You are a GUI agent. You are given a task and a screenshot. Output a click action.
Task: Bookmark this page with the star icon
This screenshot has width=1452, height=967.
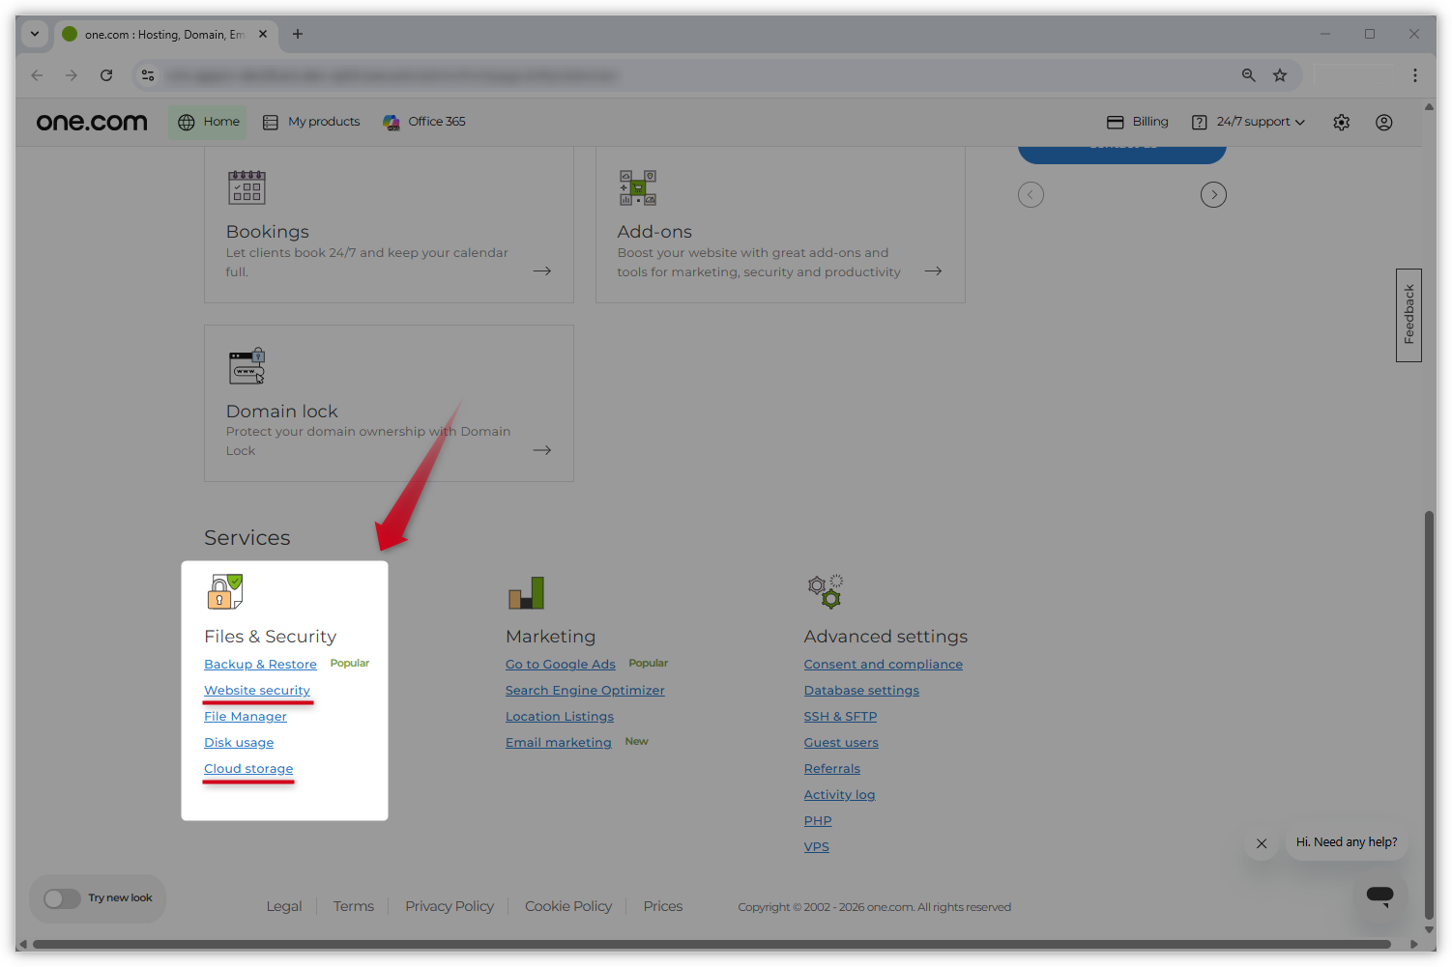pyautogui.click(x=1280, y=75)
